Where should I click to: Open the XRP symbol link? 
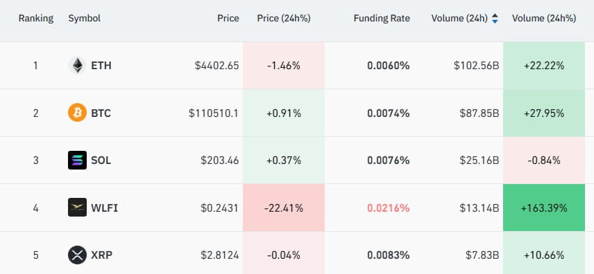click(101, 255)
